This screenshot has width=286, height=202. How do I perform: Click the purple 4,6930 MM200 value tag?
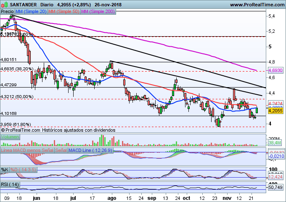point(275,70)
